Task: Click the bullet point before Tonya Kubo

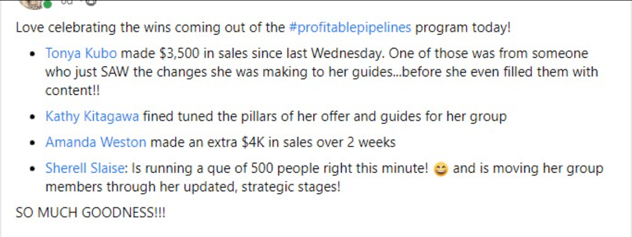Action: coord(33,54)
